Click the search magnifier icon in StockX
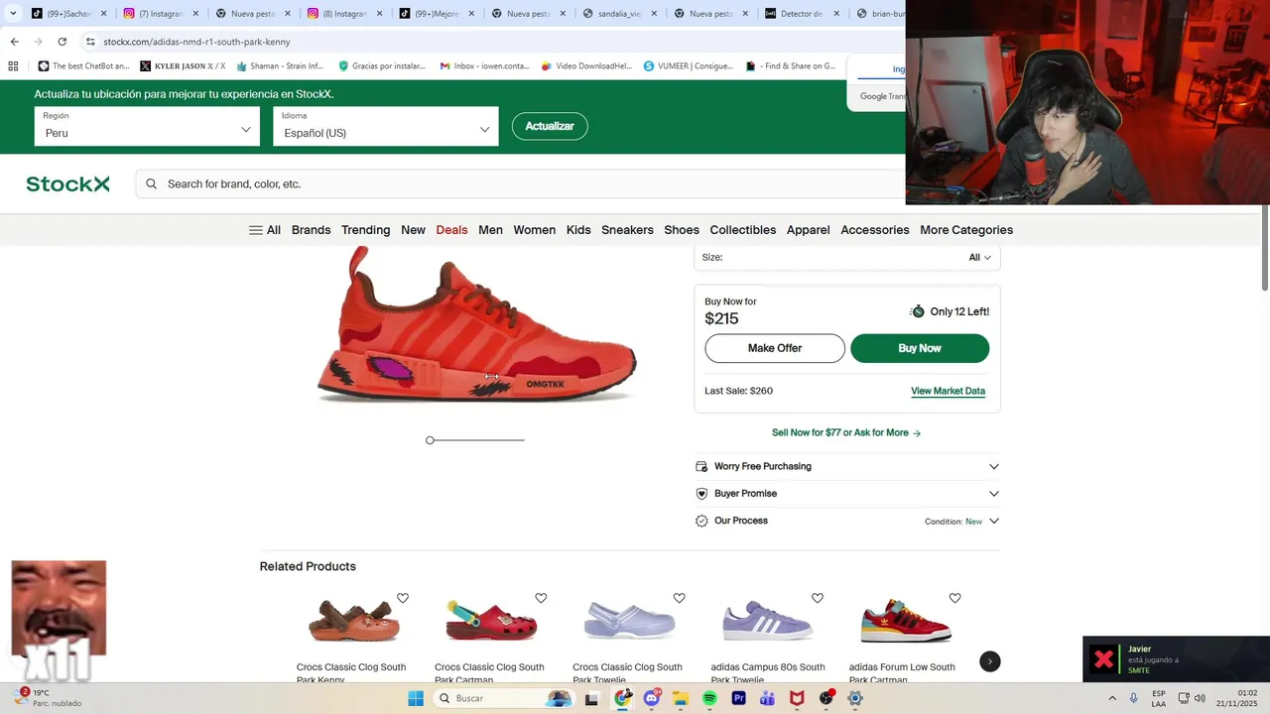The width and height of the screenshot is (1270, 714). (152, 183)
